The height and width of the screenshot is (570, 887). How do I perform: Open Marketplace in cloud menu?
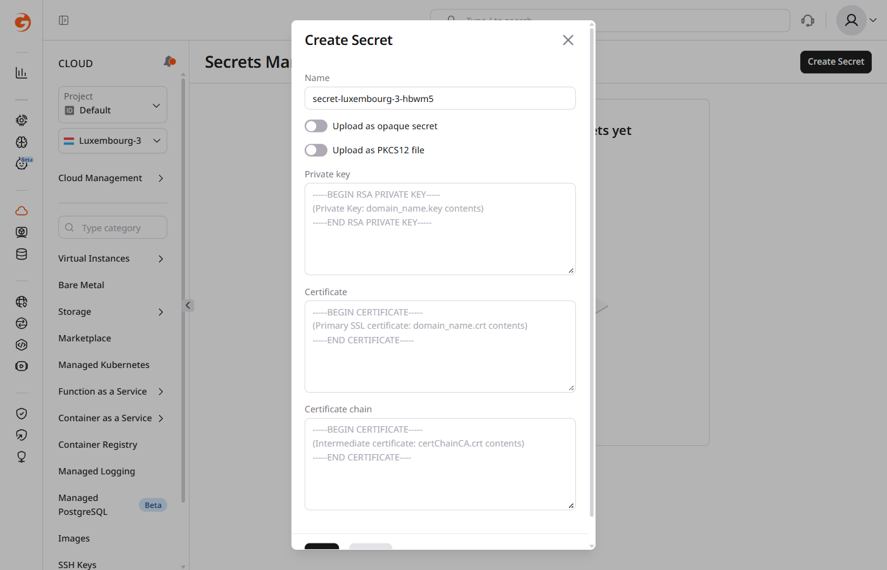pyautogui.click(x=84, y=338)
